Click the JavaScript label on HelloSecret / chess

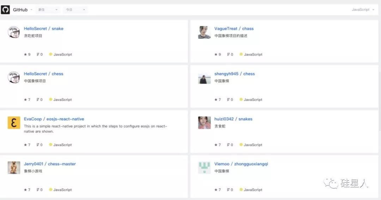click(x=63, y=100)
